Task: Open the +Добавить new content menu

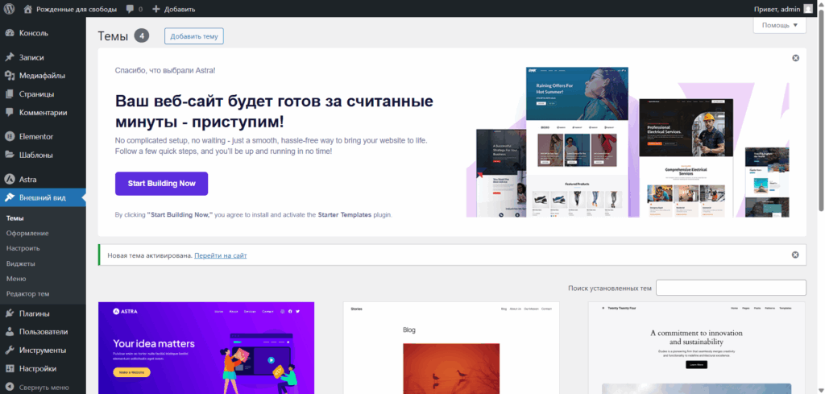Action: [173, 9]
